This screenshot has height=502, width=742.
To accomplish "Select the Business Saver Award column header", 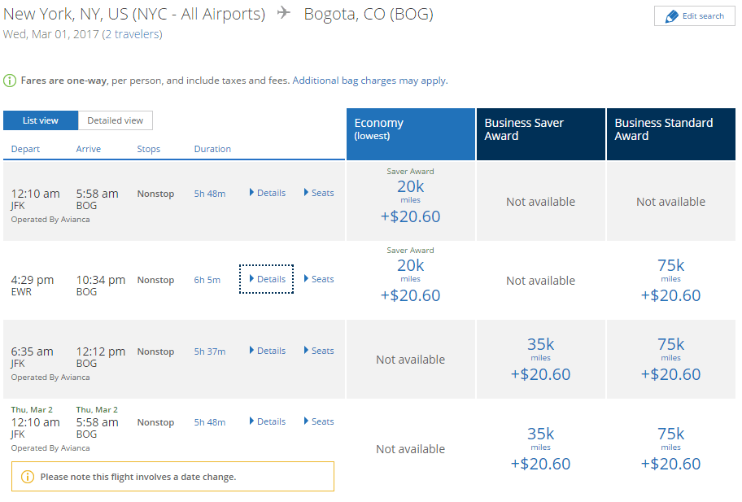I will (x=541, y=134).
